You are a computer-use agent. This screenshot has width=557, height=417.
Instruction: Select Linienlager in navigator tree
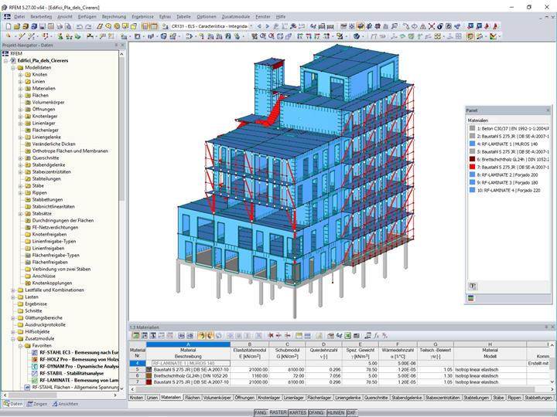[43, 123]
